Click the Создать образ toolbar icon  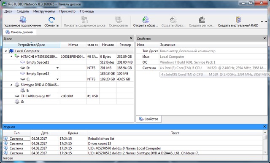pyautogui.click(x=173, y=20)
